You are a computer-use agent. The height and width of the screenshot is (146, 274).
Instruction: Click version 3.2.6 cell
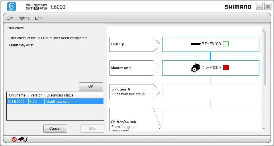click(x=36, y=101)
